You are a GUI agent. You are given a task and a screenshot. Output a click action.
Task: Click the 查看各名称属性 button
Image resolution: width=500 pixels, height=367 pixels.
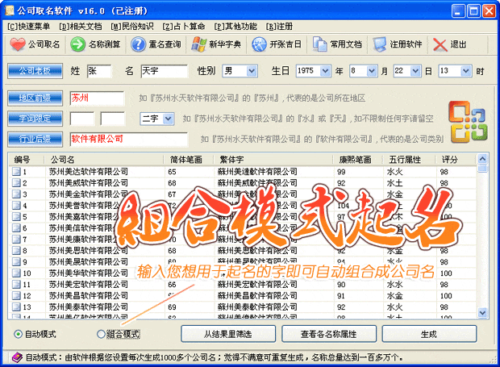click(328, 334)
